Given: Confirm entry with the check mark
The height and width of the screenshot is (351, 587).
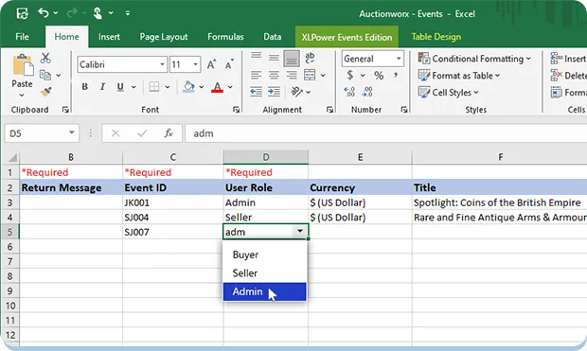Looking at the screenshot, I should [142, 133].
